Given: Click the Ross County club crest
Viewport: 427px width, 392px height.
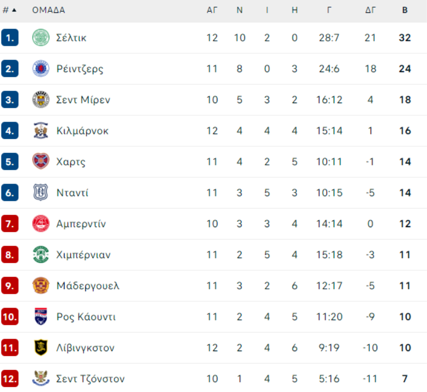Looking at the screenshot, I should click(x=41, y=317).
